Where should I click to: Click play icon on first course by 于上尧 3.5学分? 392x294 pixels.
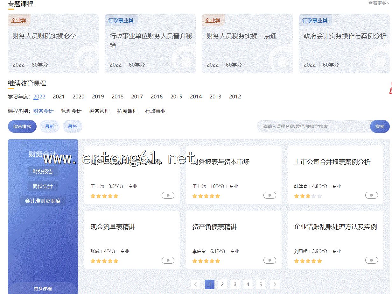168,195
